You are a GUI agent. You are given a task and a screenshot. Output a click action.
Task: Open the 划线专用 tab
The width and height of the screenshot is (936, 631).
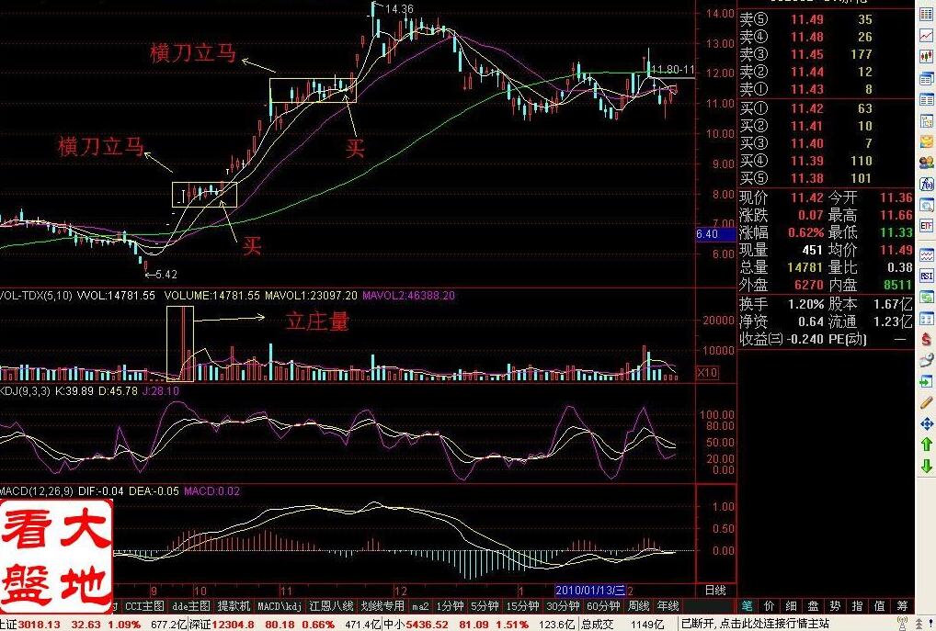(382, 606)
